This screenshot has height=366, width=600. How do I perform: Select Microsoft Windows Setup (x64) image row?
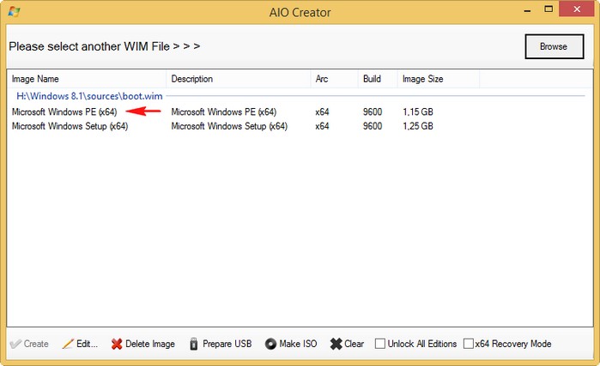70,126
